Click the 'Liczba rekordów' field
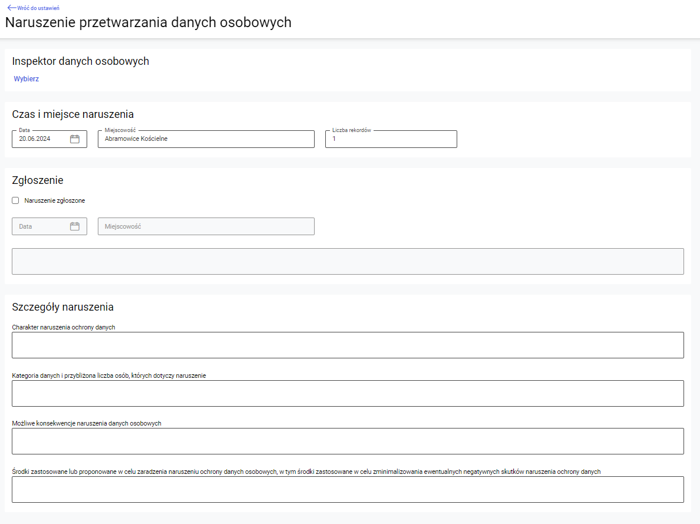 [x=391, y=139]
